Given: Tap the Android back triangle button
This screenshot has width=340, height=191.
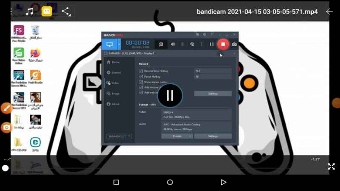Looking at the screenshot, I should coord(224,182).
